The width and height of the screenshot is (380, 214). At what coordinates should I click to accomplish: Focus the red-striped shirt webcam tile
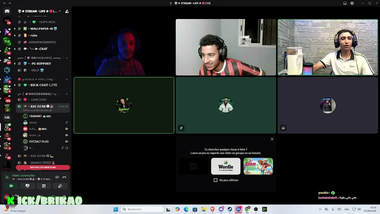(226, 47)
